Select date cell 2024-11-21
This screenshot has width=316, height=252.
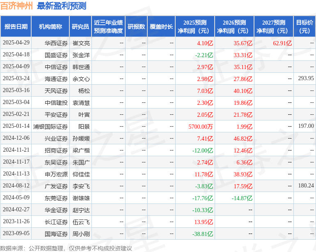tap(16, 150)
